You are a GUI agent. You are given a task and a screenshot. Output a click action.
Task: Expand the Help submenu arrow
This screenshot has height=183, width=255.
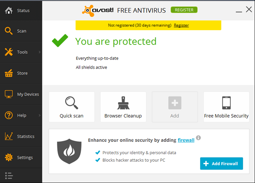[x=40, y=115]
